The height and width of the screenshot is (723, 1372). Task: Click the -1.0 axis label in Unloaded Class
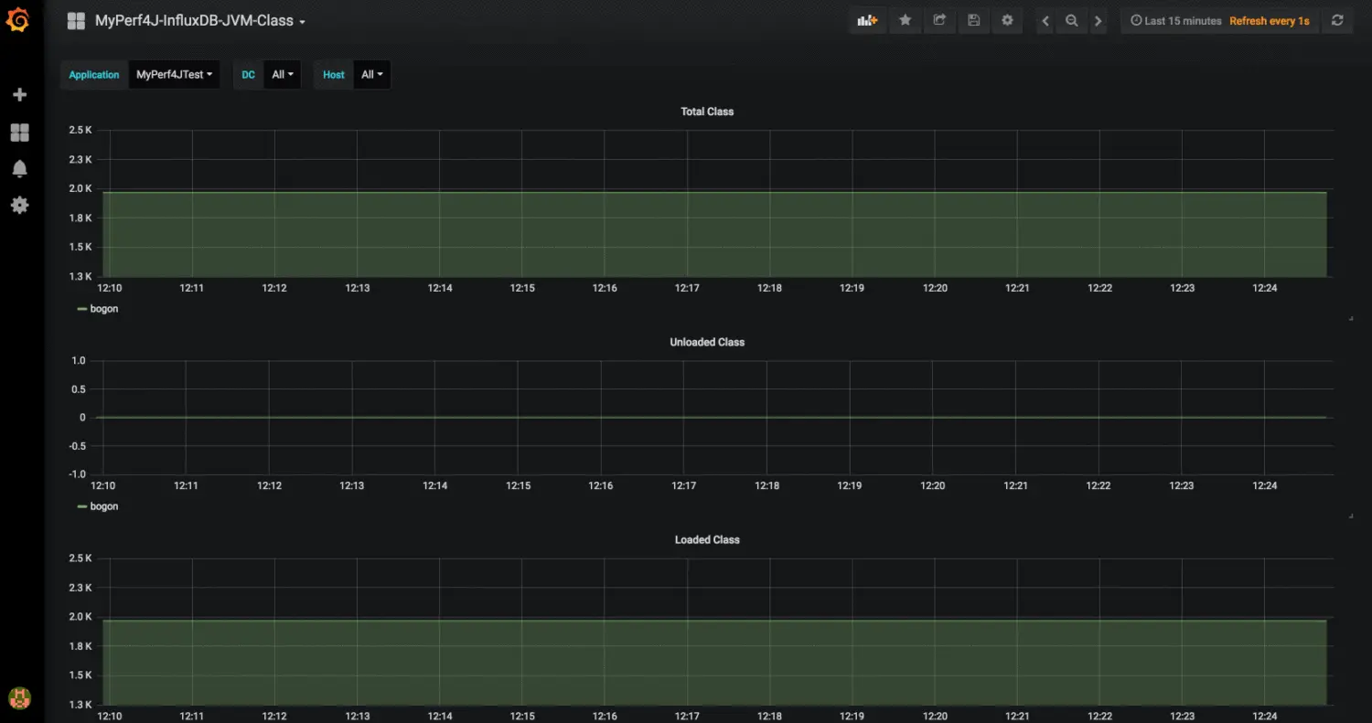pos(78,474)
